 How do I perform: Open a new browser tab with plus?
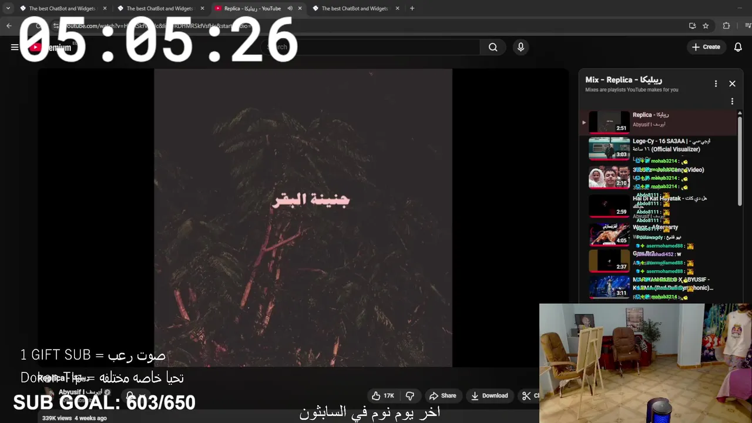click(x=412, y=8)
